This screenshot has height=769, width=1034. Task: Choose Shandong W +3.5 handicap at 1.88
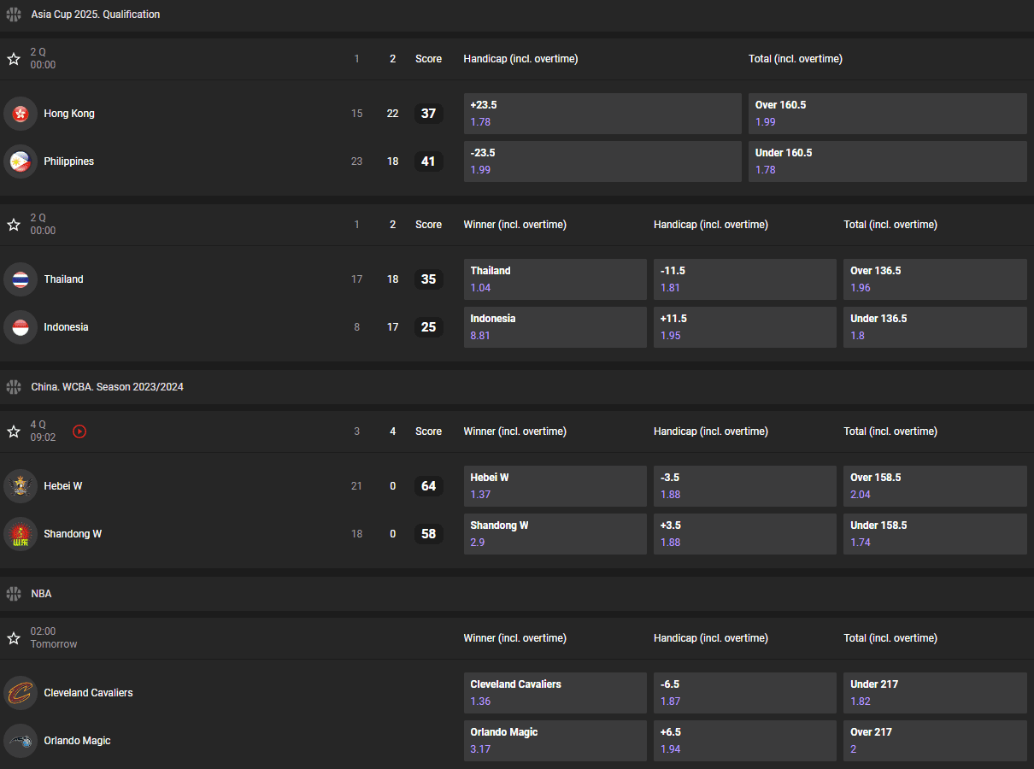[745, 534]
